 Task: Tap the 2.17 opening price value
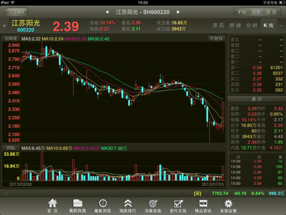[x=278, y=120]
